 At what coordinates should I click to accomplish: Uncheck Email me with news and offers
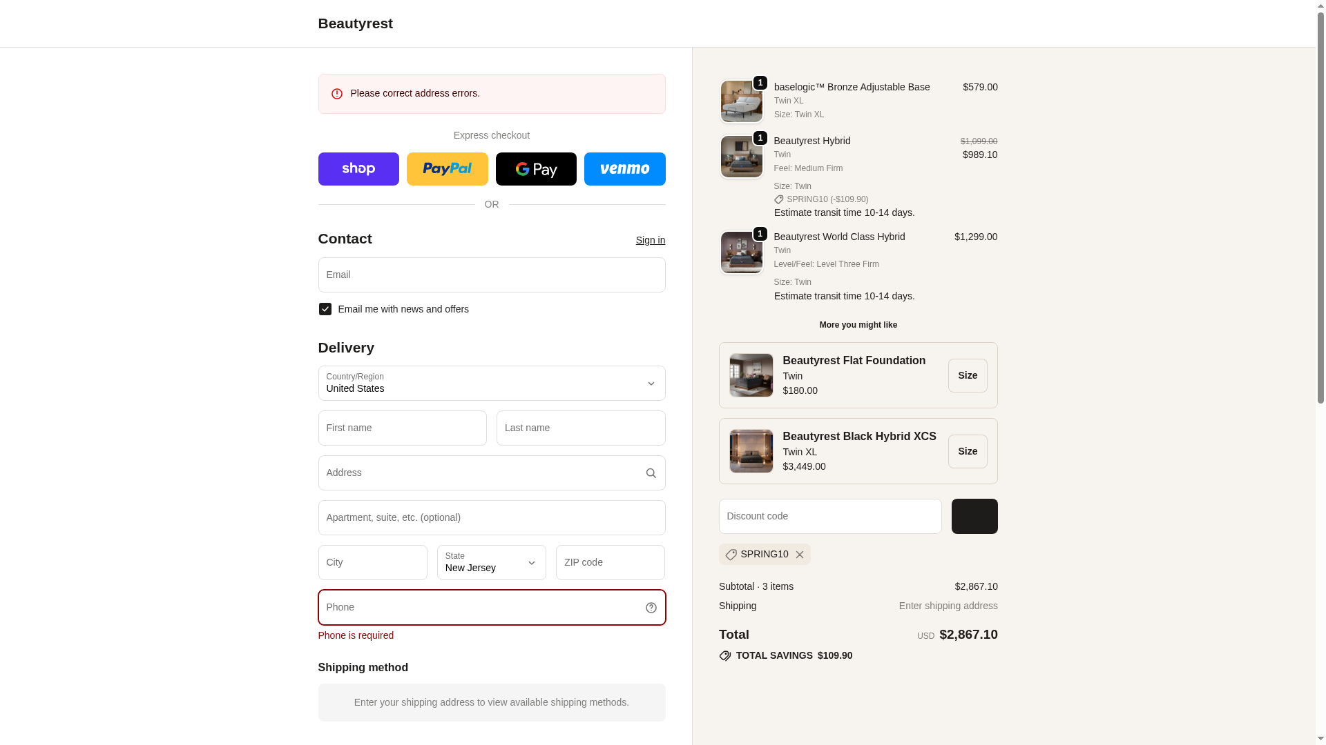(325, 309)
